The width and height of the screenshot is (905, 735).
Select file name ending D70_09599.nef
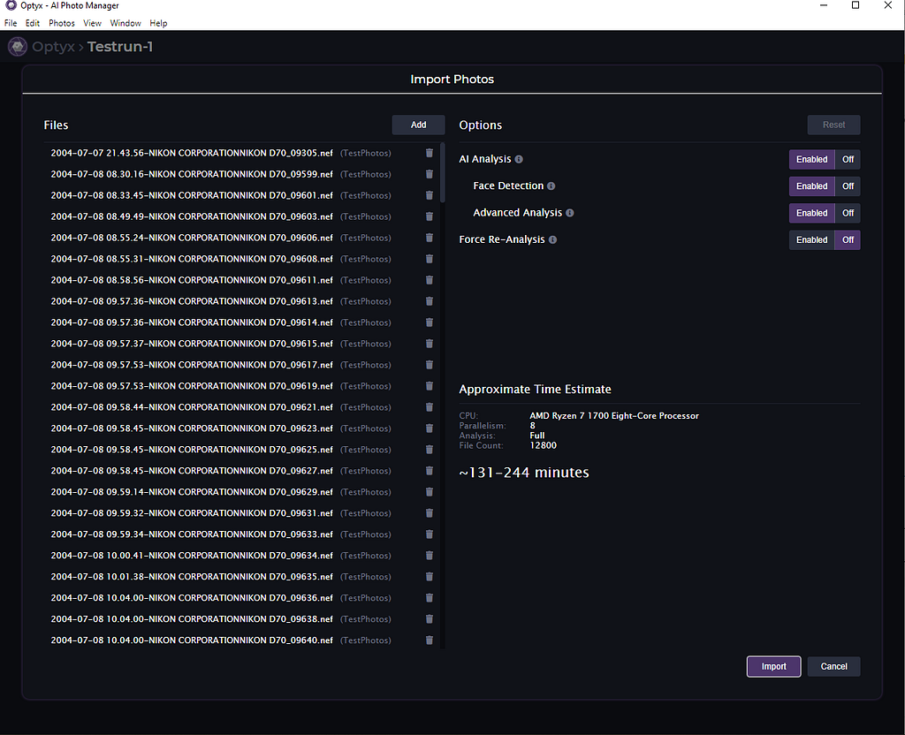coord(192,174)
